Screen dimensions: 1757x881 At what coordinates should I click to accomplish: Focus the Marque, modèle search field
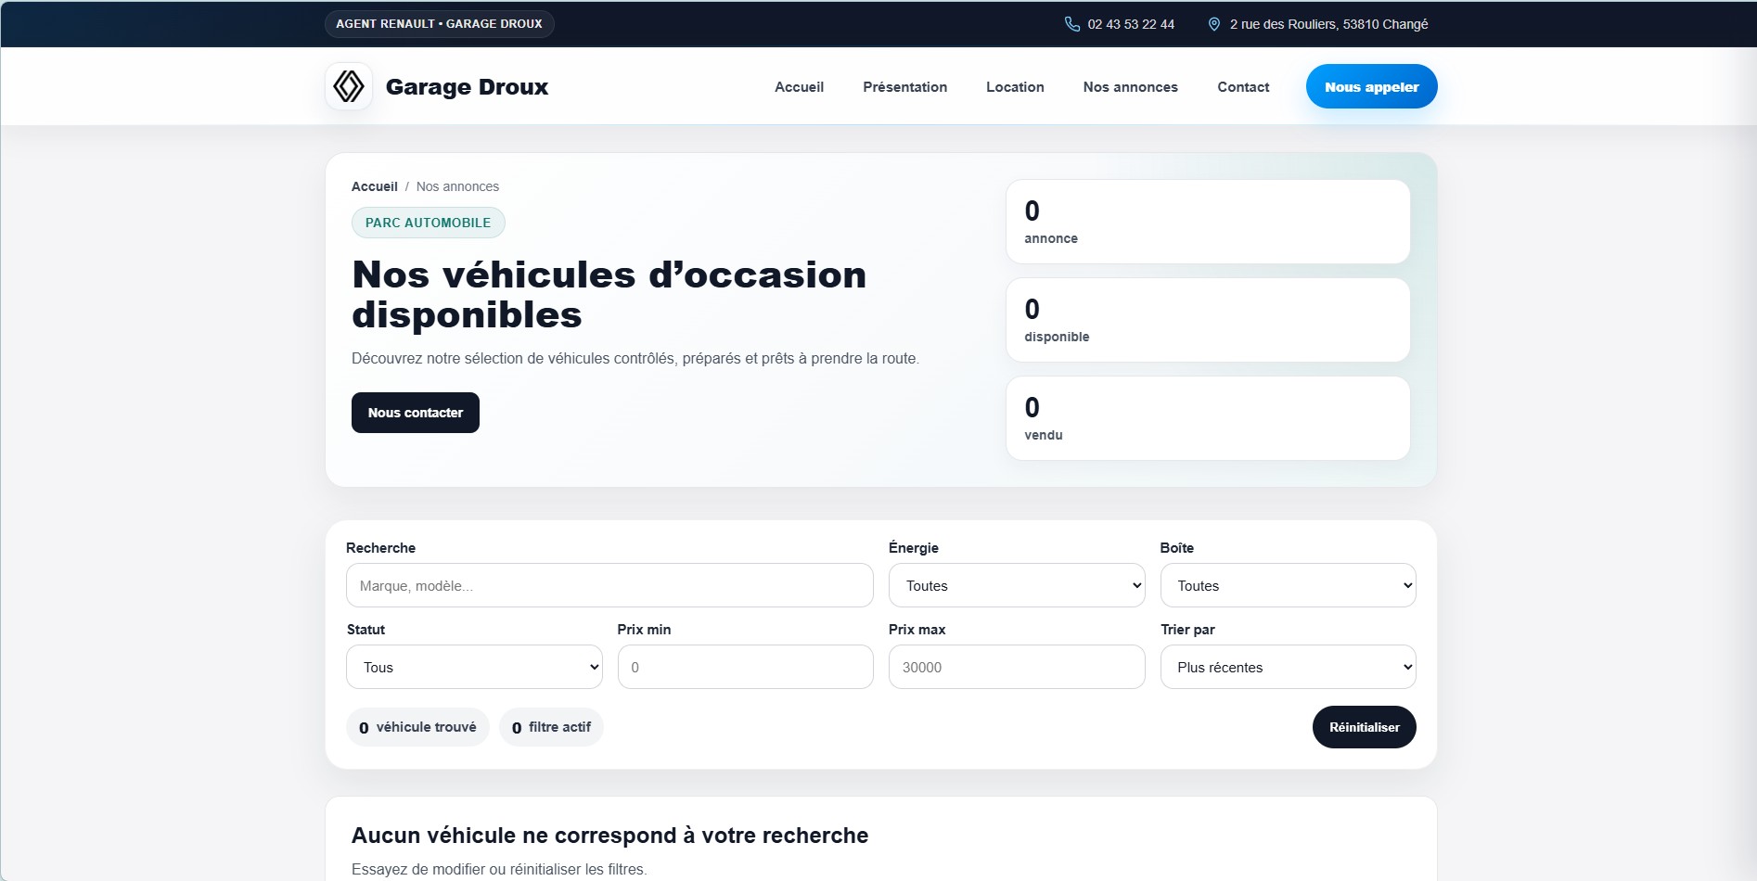609,585
